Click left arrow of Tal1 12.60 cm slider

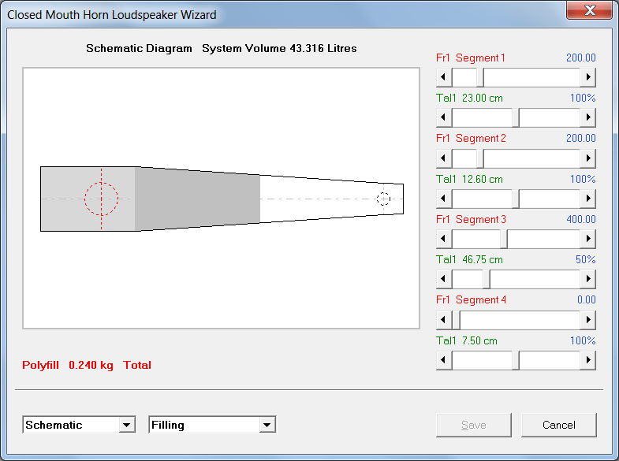click(x=444, y=199)
